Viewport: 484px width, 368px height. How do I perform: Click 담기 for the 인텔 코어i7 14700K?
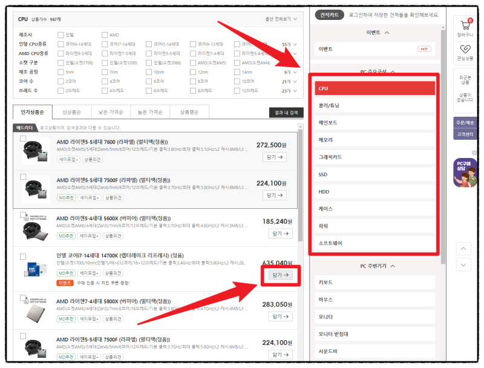click(280, 275)
